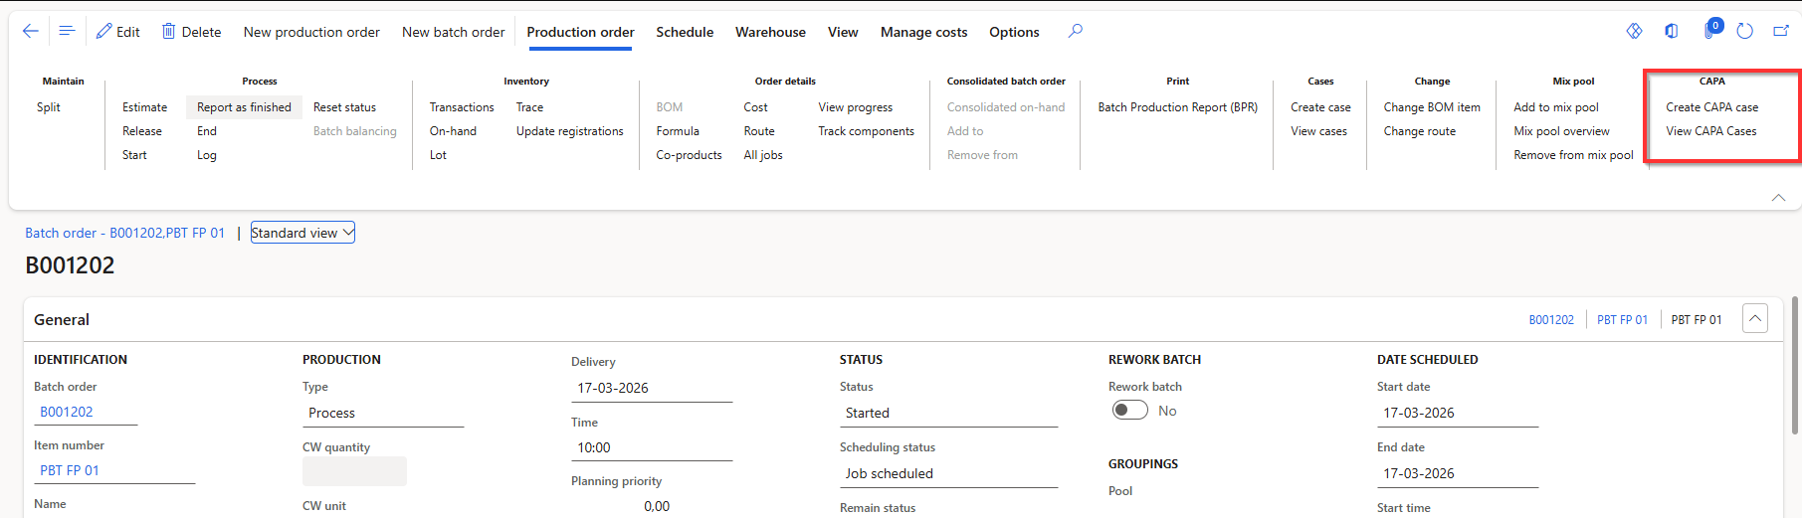Screen dimensions: 1802x518
Task: Open Cost in Order details
Action: click(755, 107)
